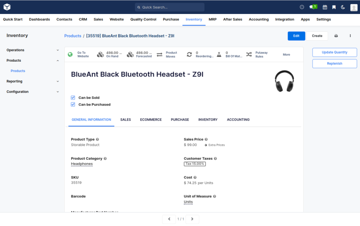Open the Purchase menu in navbar
Image resolution: width=360 pixels, height=226 pixels.
[171, 20]
